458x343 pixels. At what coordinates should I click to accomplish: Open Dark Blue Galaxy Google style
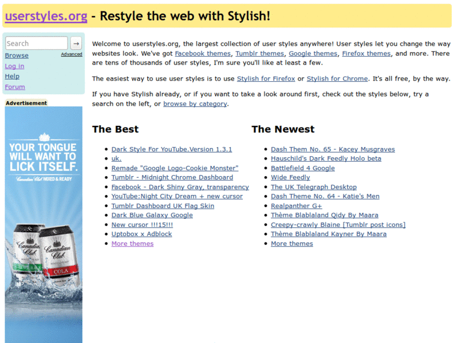tap(152, 216)
